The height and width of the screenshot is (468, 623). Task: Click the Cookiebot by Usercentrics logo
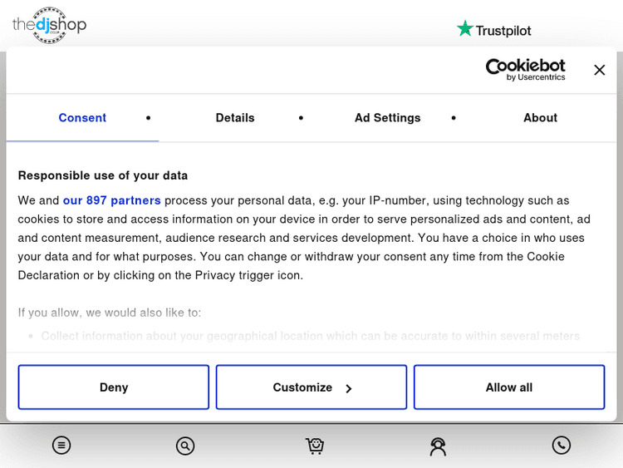525,70
